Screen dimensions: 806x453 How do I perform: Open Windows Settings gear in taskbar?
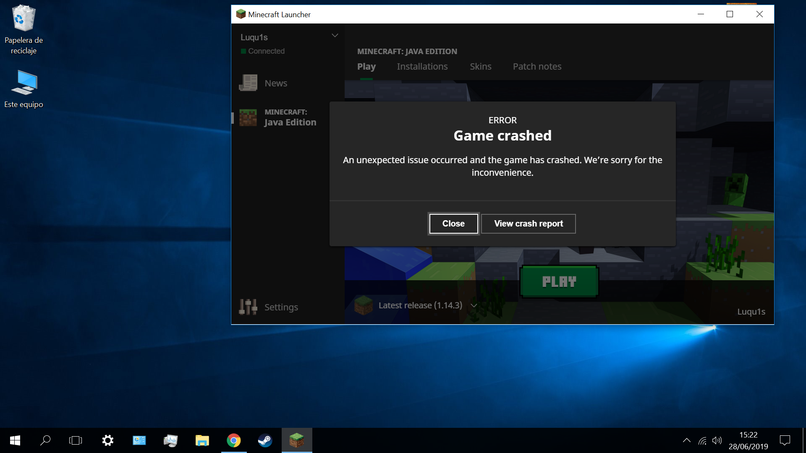(x=107, y=440)
